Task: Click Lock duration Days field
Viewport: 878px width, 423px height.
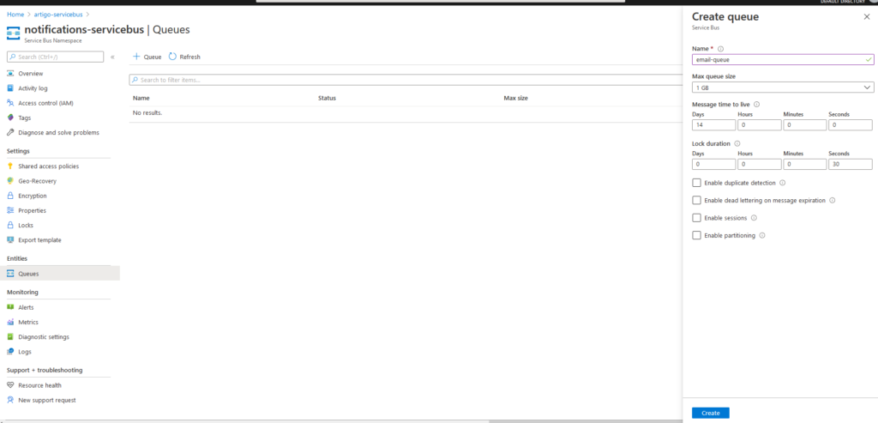Action: [714, 164]
